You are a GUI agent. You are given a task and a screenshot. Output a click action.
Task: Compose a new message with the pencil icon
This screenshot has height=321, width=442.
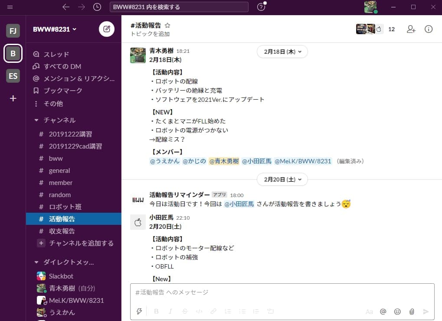(x=106, y=29)
